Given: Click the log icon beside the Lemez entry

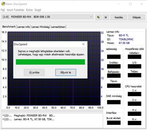Looking at the screenshot, I should (x=3, y=119).
